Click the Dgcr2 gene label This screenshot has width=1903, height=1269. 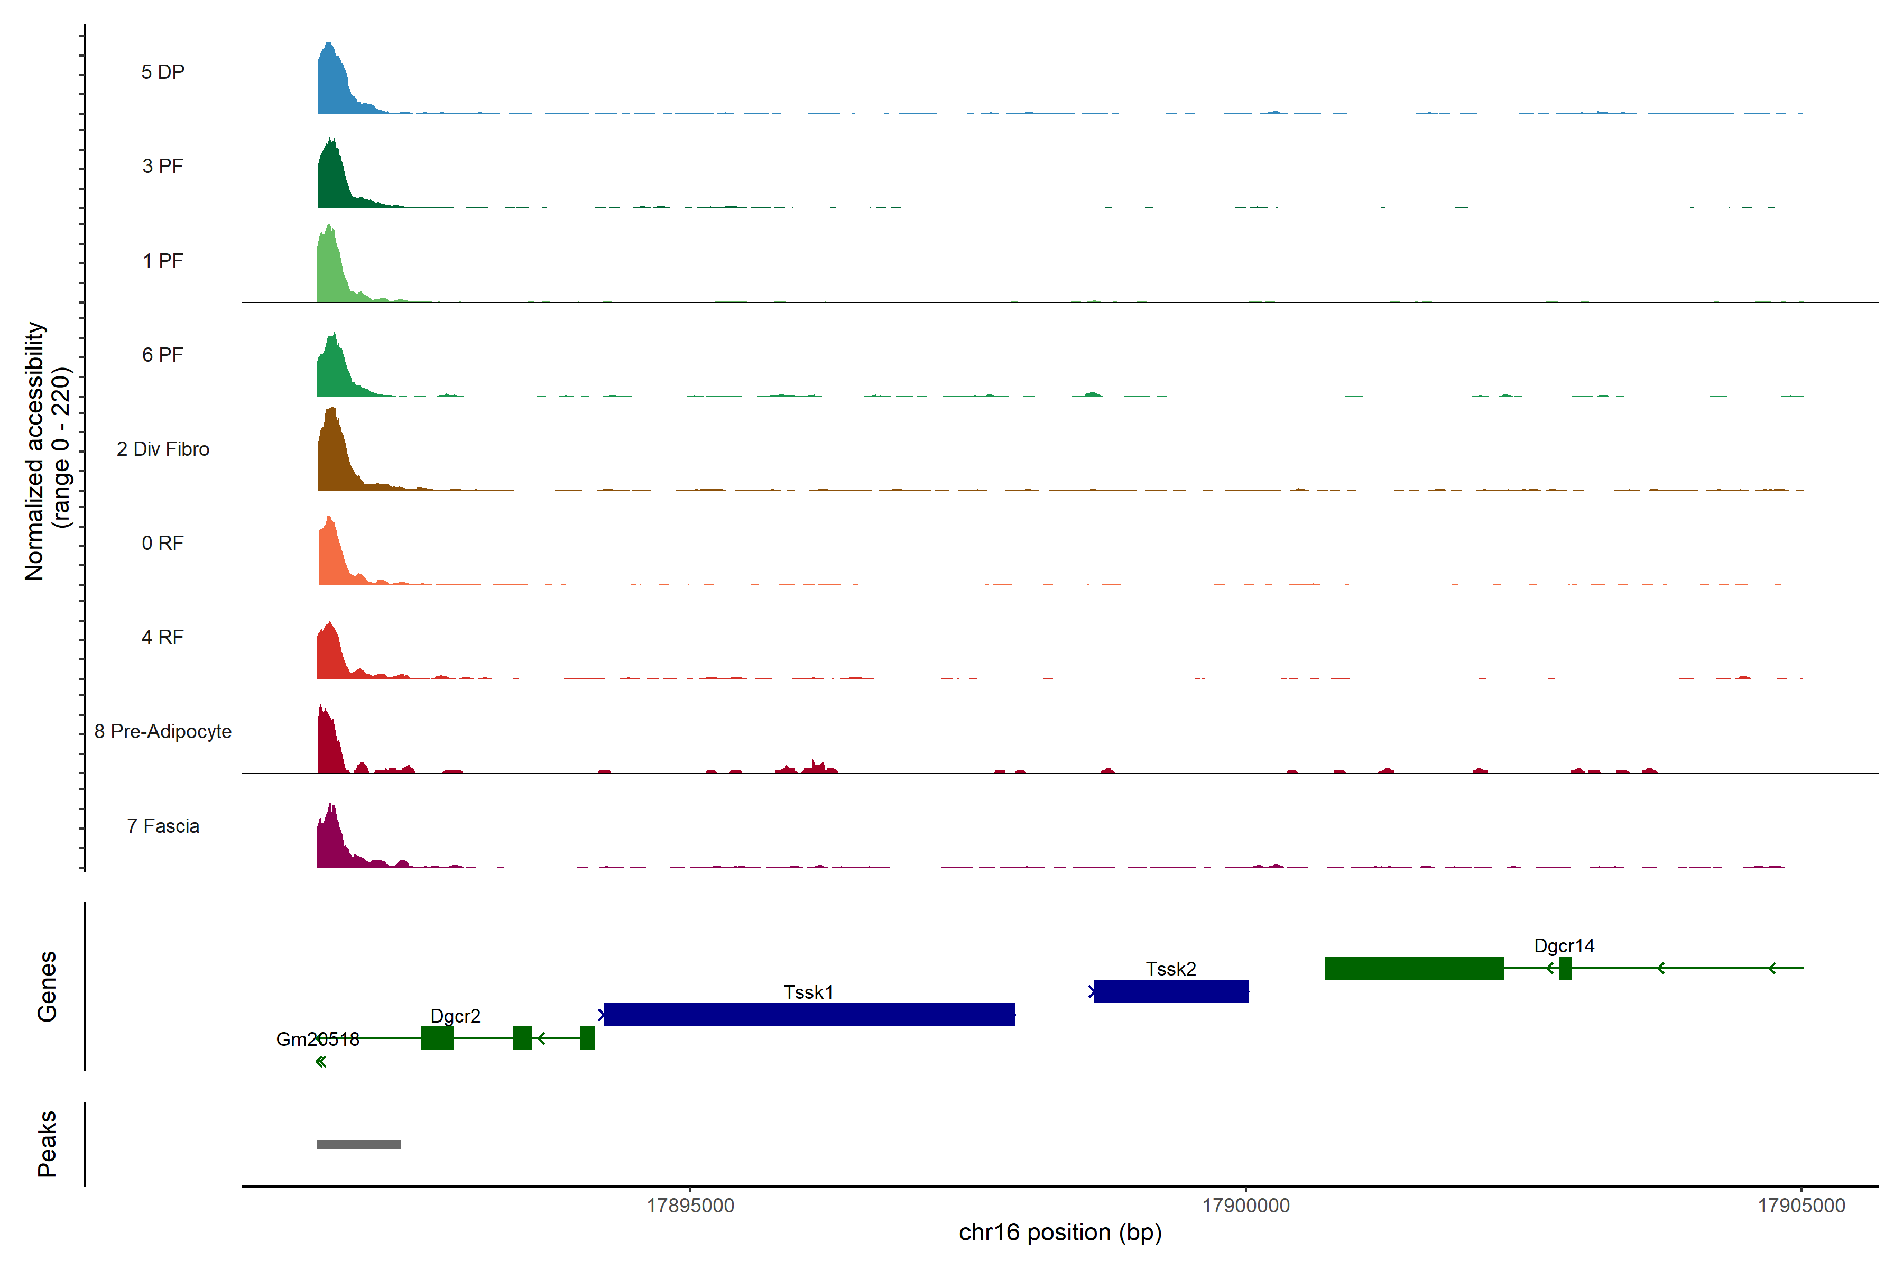[455, 1016]
